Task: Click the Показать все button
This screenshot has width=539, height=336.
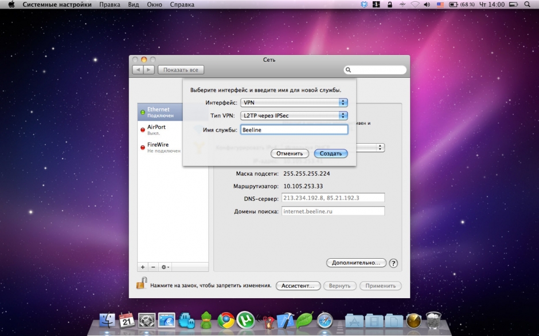Action: (x=181, y=70)
